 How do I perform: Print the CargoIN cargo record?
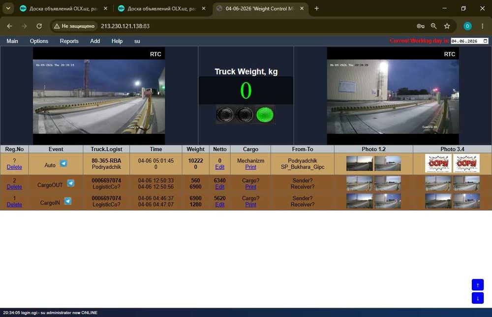pyautogui.click(x=250, y=204)
